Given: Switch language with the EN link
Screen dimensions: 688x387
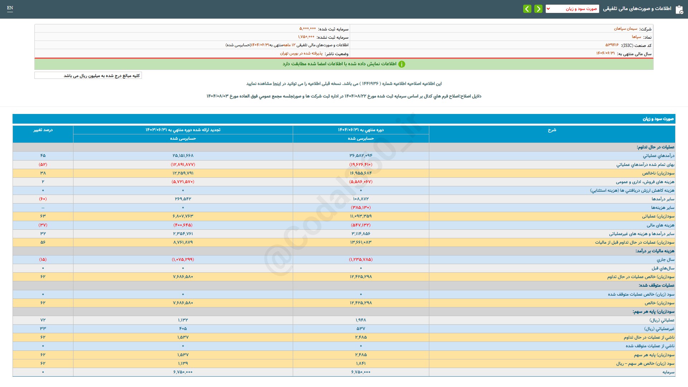Looking at the screenshot, I should tap(10, 8).
